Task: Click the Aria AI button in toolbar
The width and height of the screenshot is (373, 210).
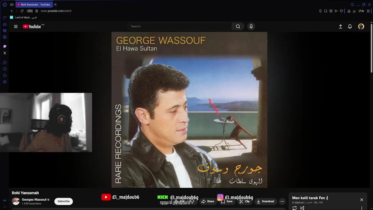Action: (361, 11)
